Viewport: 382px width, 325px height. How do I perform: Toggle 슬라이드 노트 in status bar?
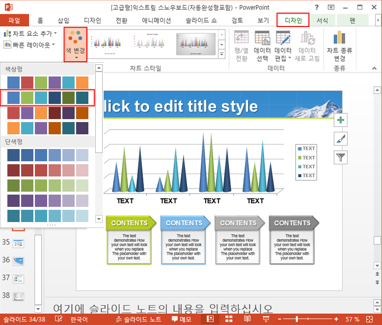point(138,320)
